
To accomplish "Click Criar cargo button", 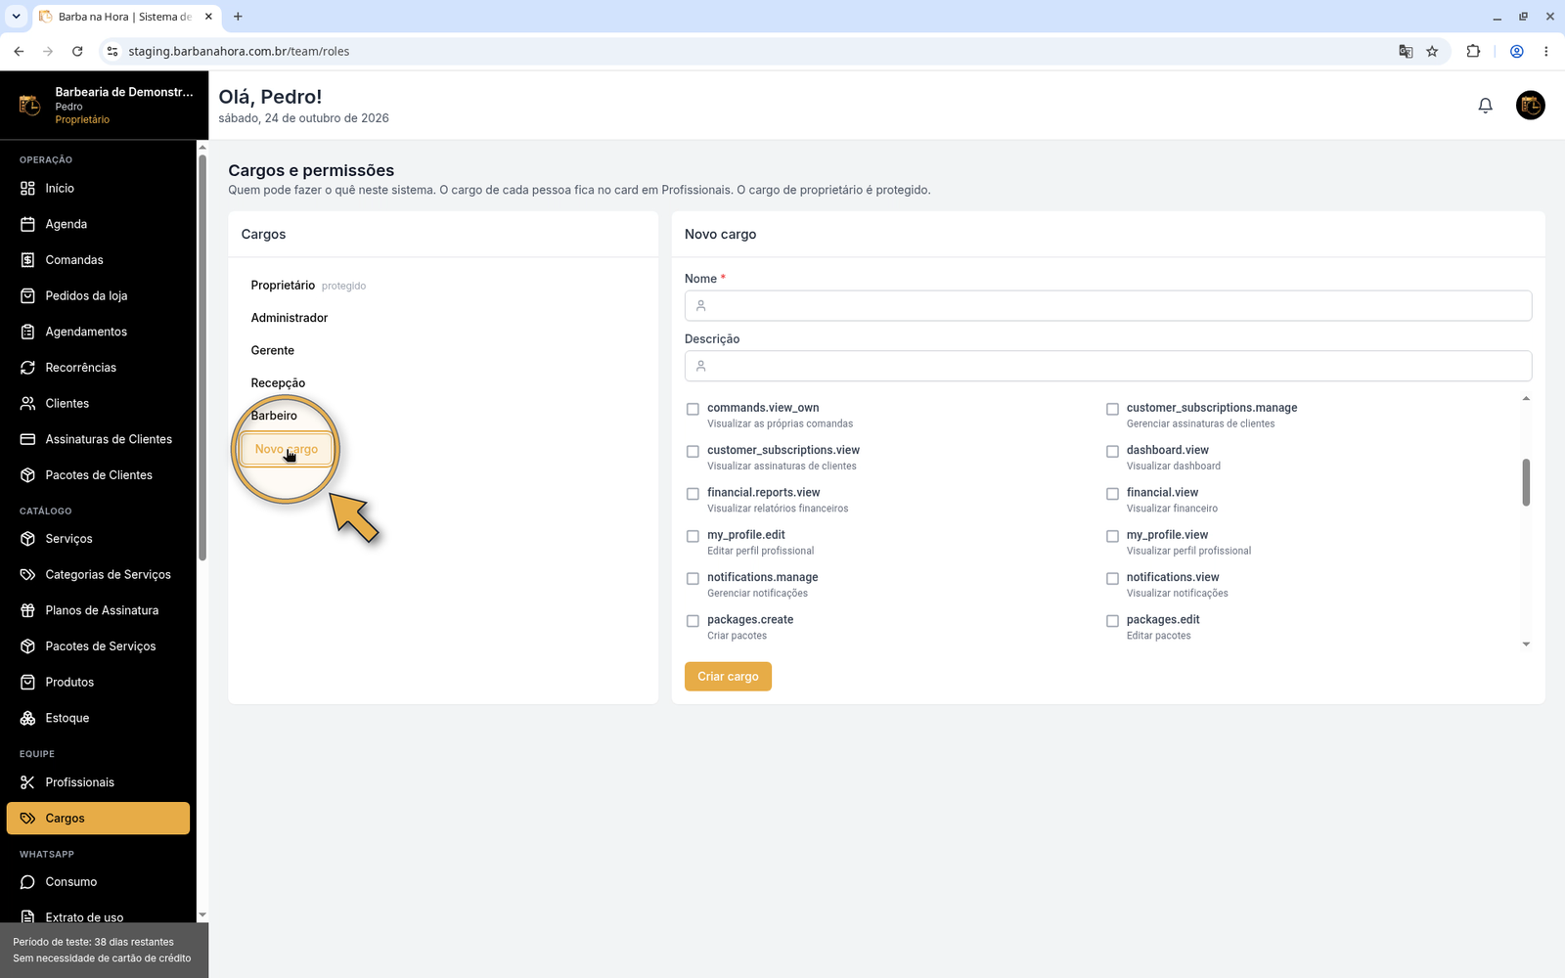I will point(728,677).
